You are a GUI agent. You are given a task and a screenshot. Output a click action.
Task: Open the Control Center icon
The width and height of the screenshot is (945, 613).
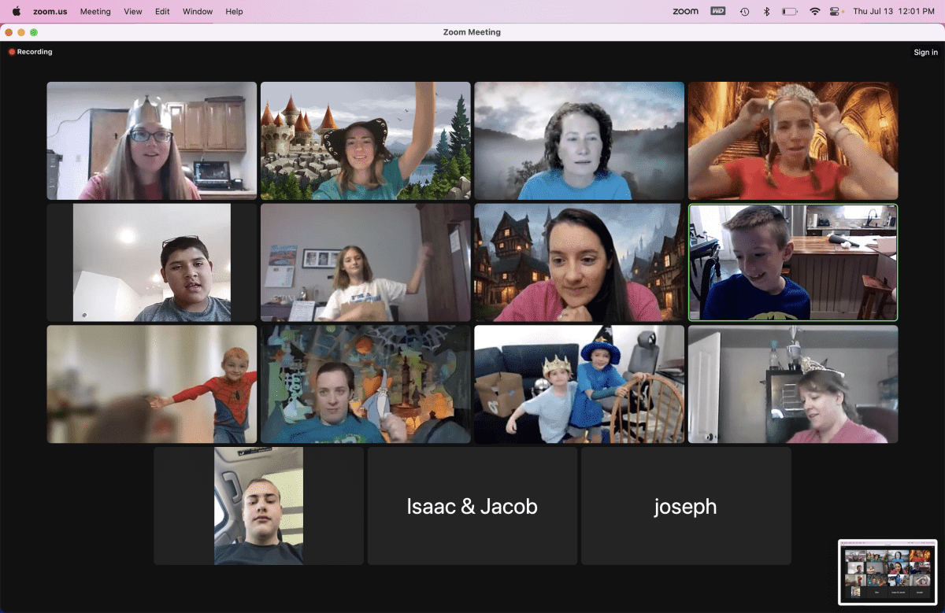tap(836, 11)
